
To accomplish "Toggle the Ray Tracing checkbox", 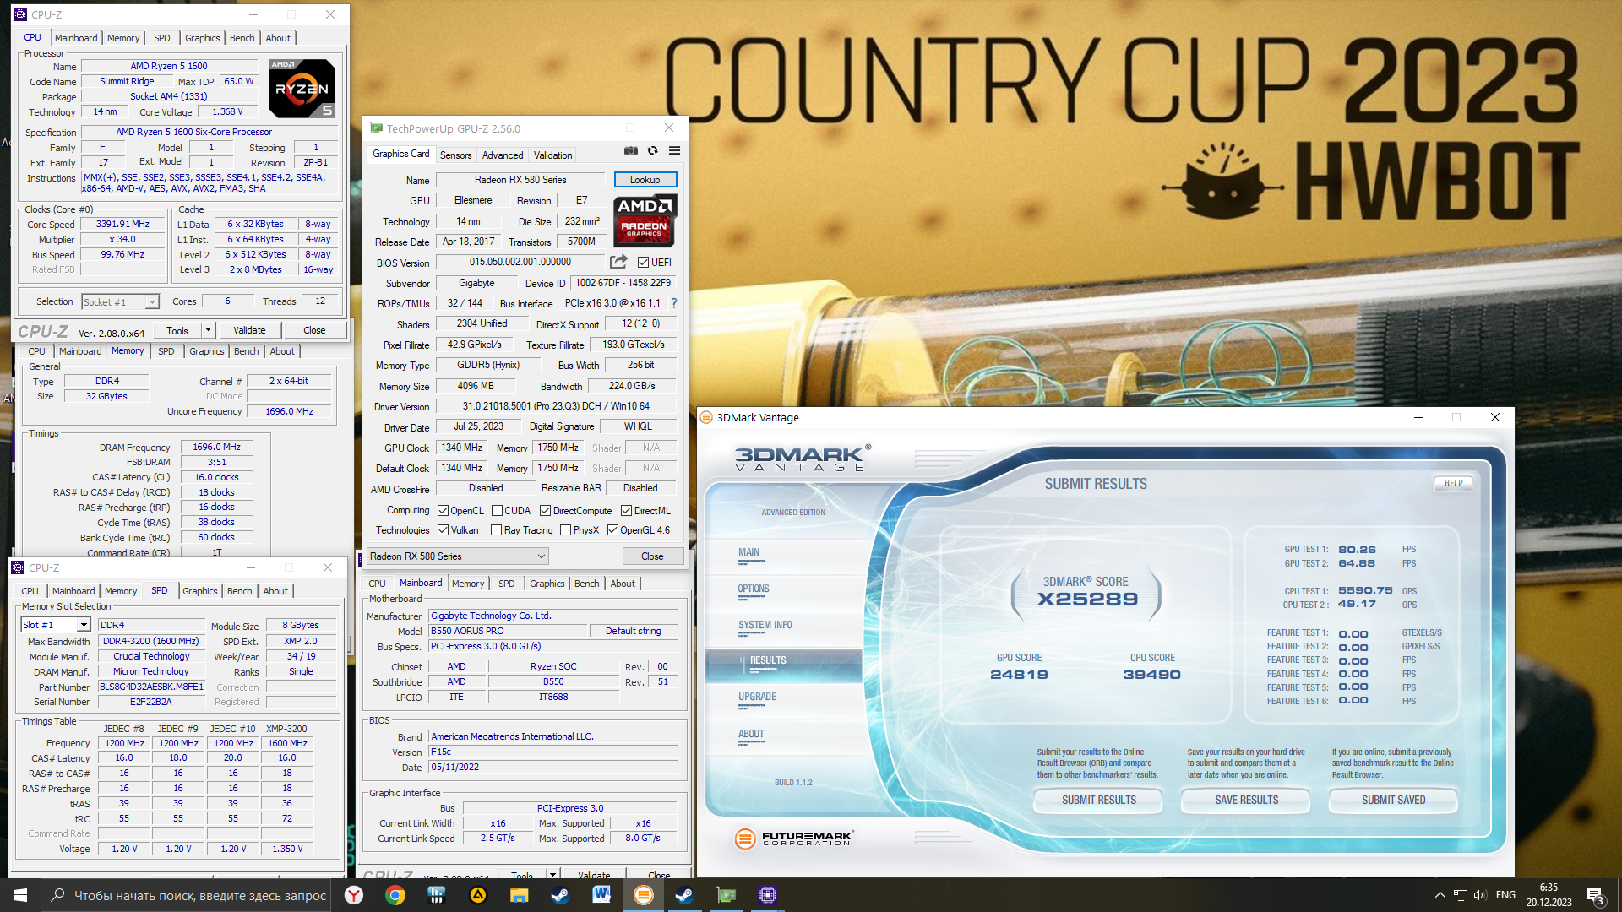I will click(x=497, y=530).
